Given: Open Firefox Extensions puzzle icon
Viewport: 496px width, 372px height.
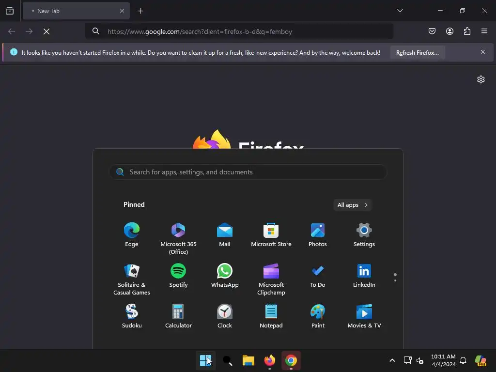Looking at the screenshot, I should click(x=467, y=31).
